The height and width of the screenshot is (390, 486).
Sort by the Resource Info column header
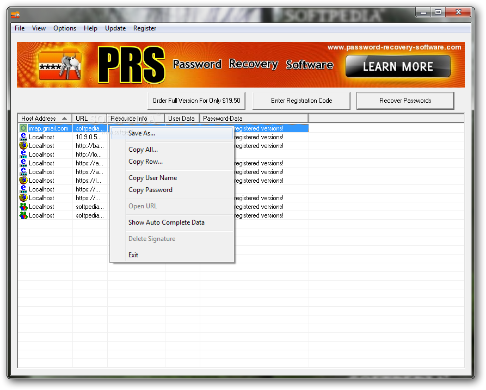click(x=136, y=119)
